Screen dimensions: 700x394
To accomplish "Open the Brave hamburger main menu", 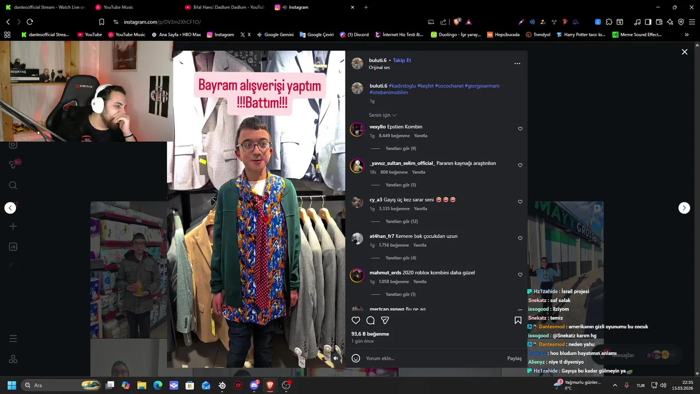I will [x=692, y=22].
